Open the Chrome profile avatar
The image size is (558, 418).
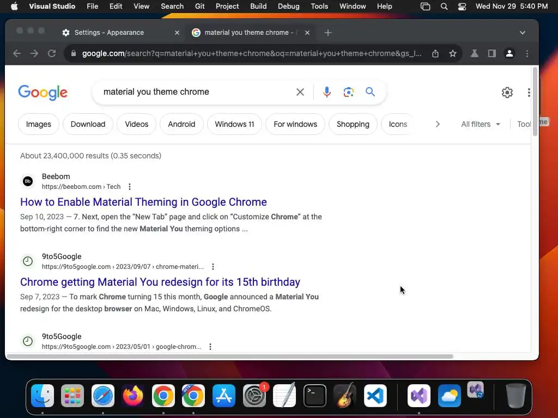(x=510, y=53)
